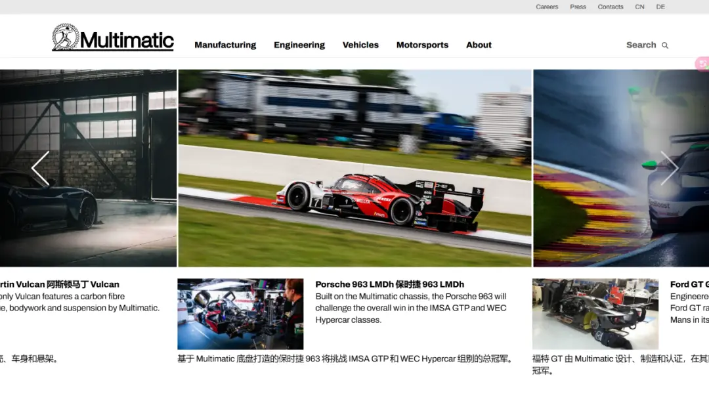Open the Manufacturing menu

[x=225, y=45]
